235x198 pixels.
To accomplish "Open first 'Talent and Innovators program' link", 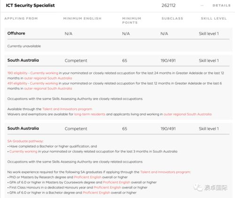I will 67,109.
